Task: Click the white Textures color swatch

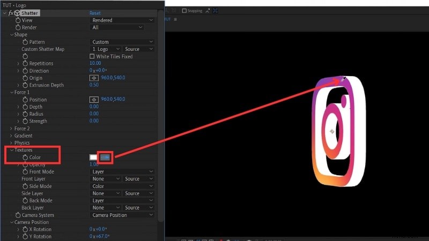Action: click(93, 157)
